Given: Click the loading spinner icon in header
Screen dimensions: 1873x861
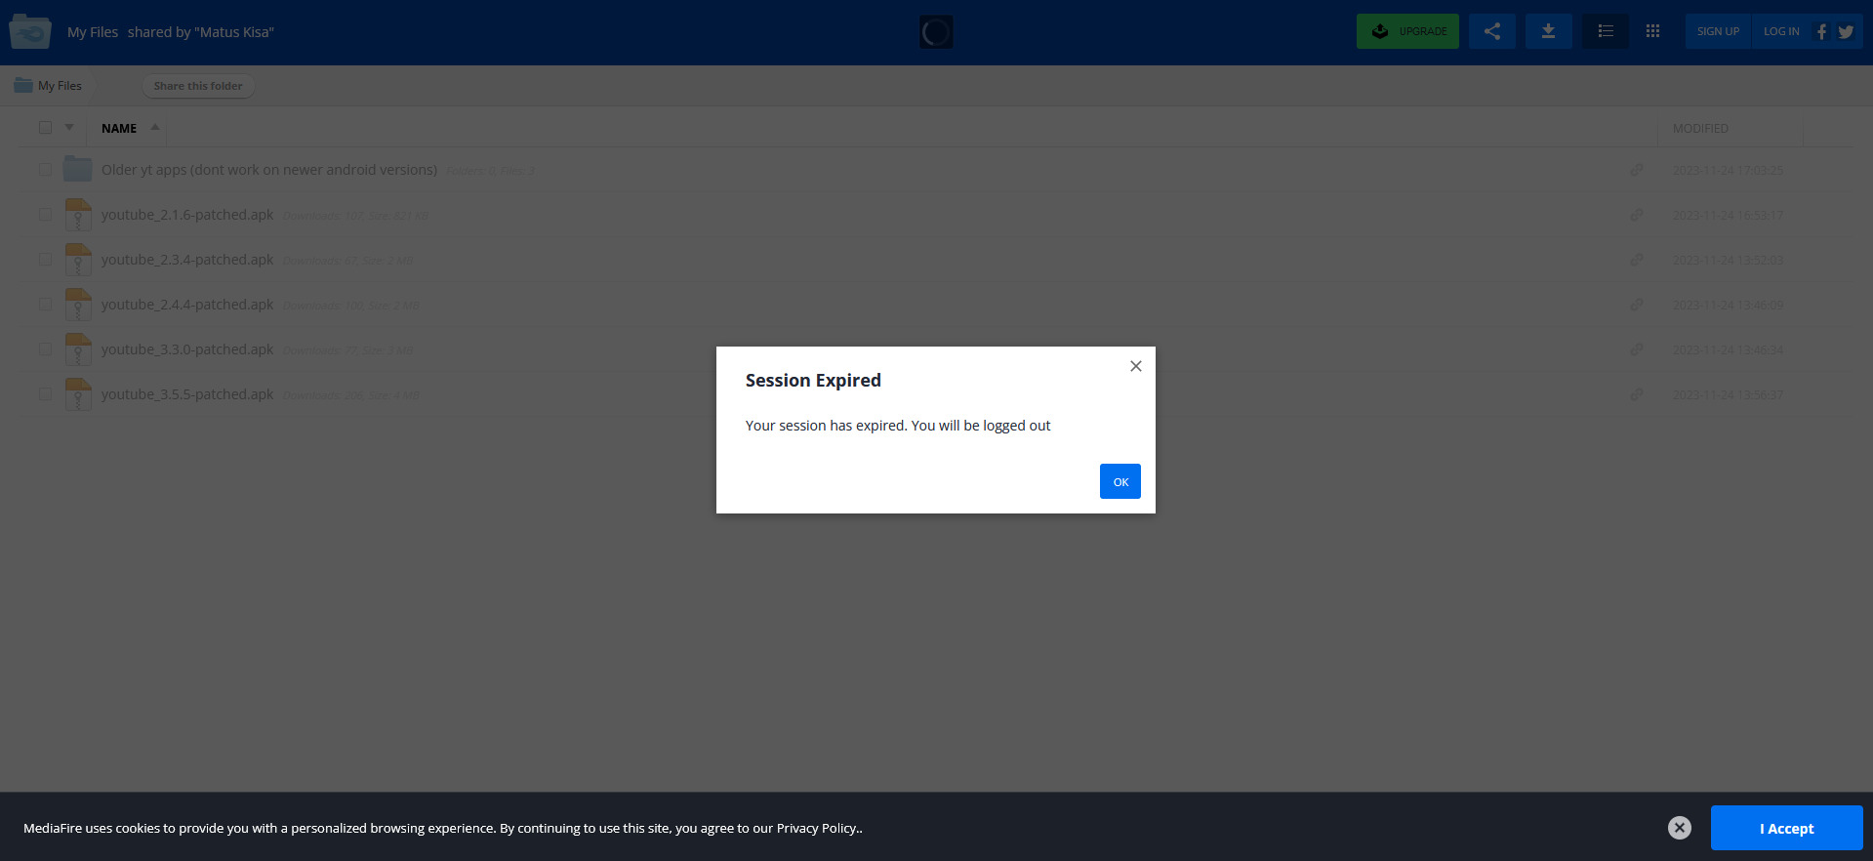Looking at the screenshot, I should 936,32.
